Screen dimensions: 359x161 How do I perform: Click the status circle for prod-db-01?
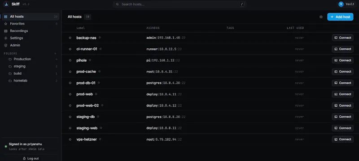70,83
